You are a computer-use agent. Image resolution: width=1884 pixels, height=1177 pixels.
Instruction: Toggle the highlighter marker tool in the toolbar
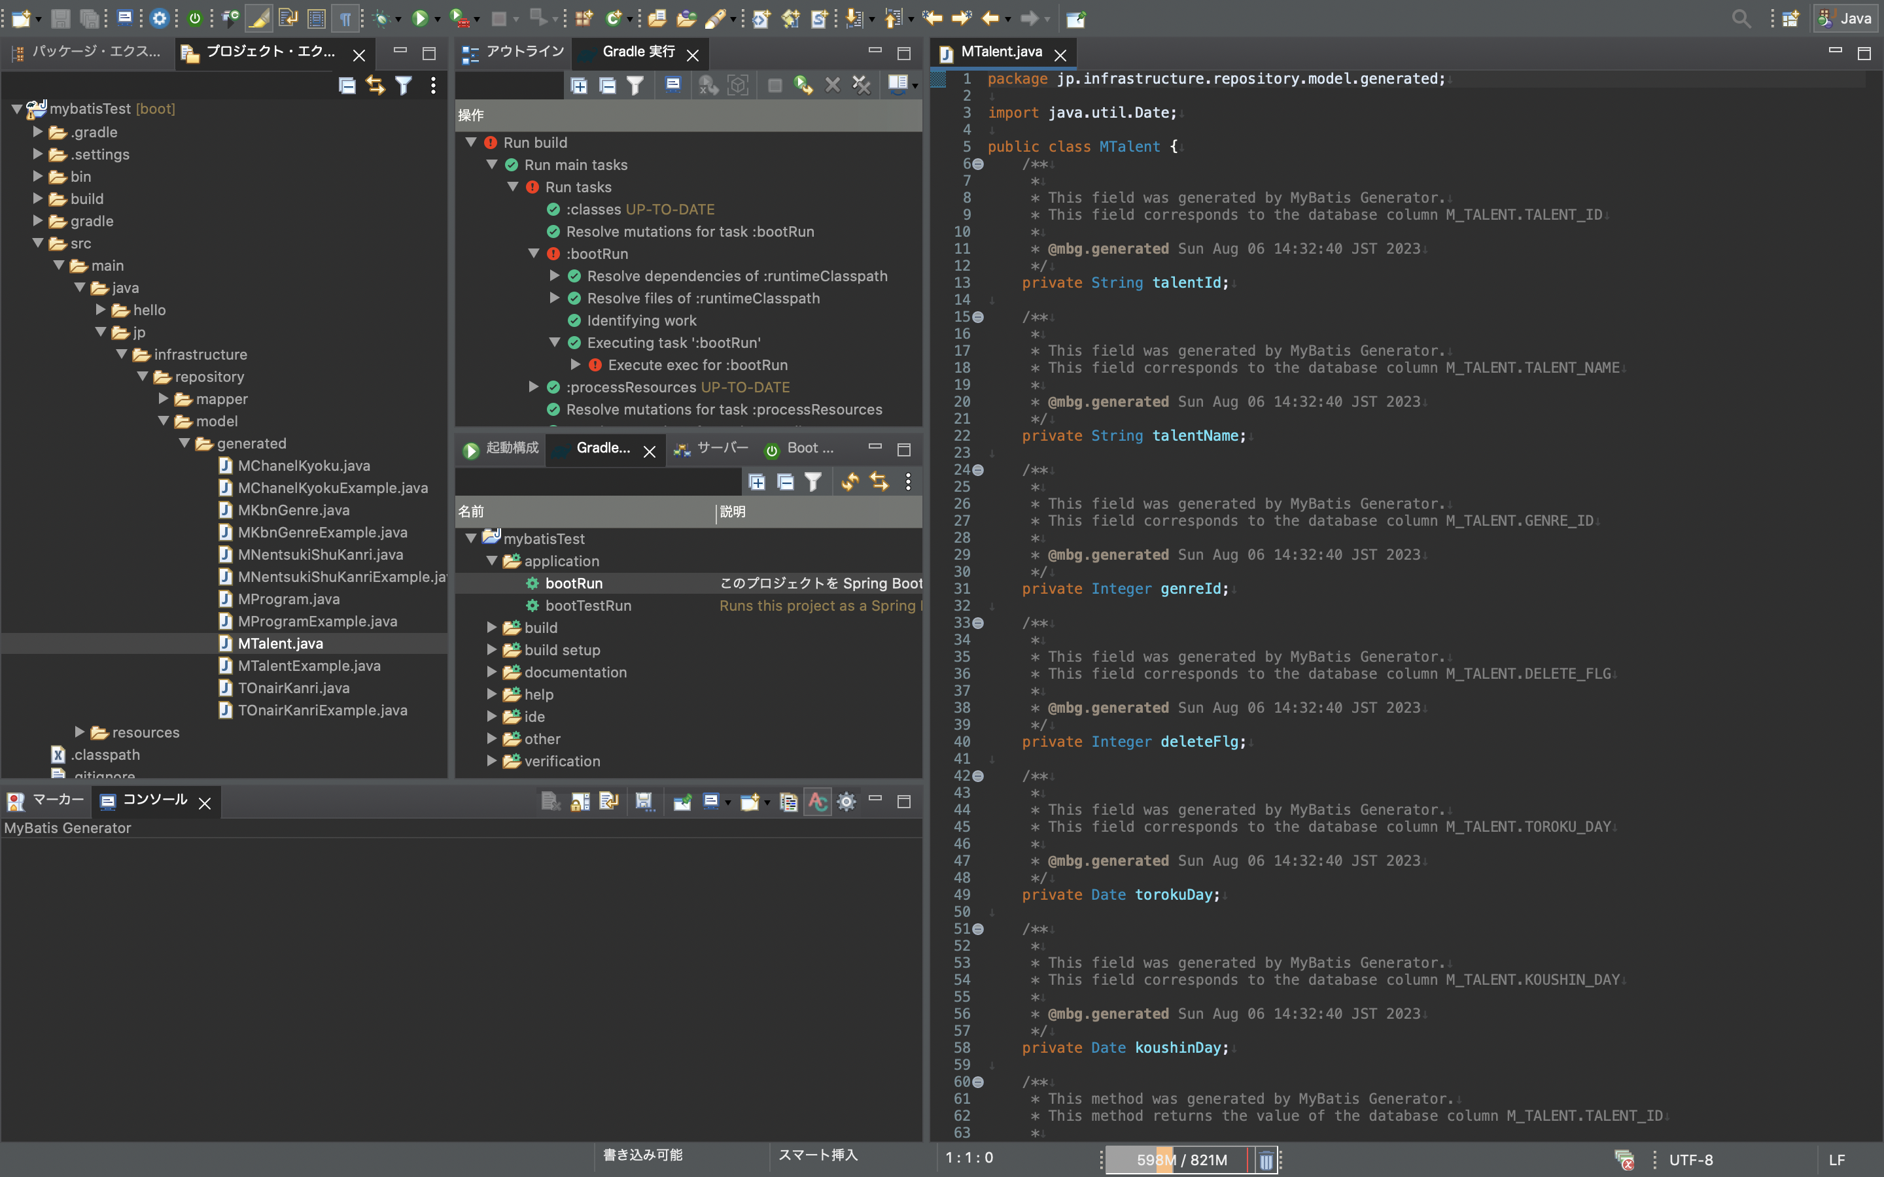coord(259,19)
